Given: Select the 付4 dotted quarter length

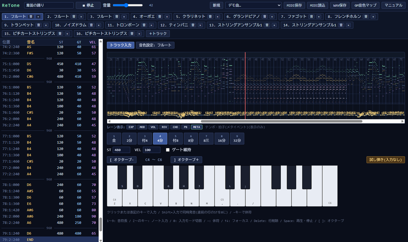Looking at the screenshot, I should [145, 138].
